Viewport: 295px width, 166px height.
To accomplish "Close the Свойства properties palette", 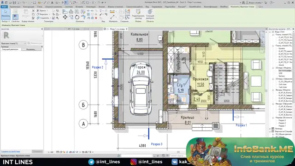I will coord(42,29).
